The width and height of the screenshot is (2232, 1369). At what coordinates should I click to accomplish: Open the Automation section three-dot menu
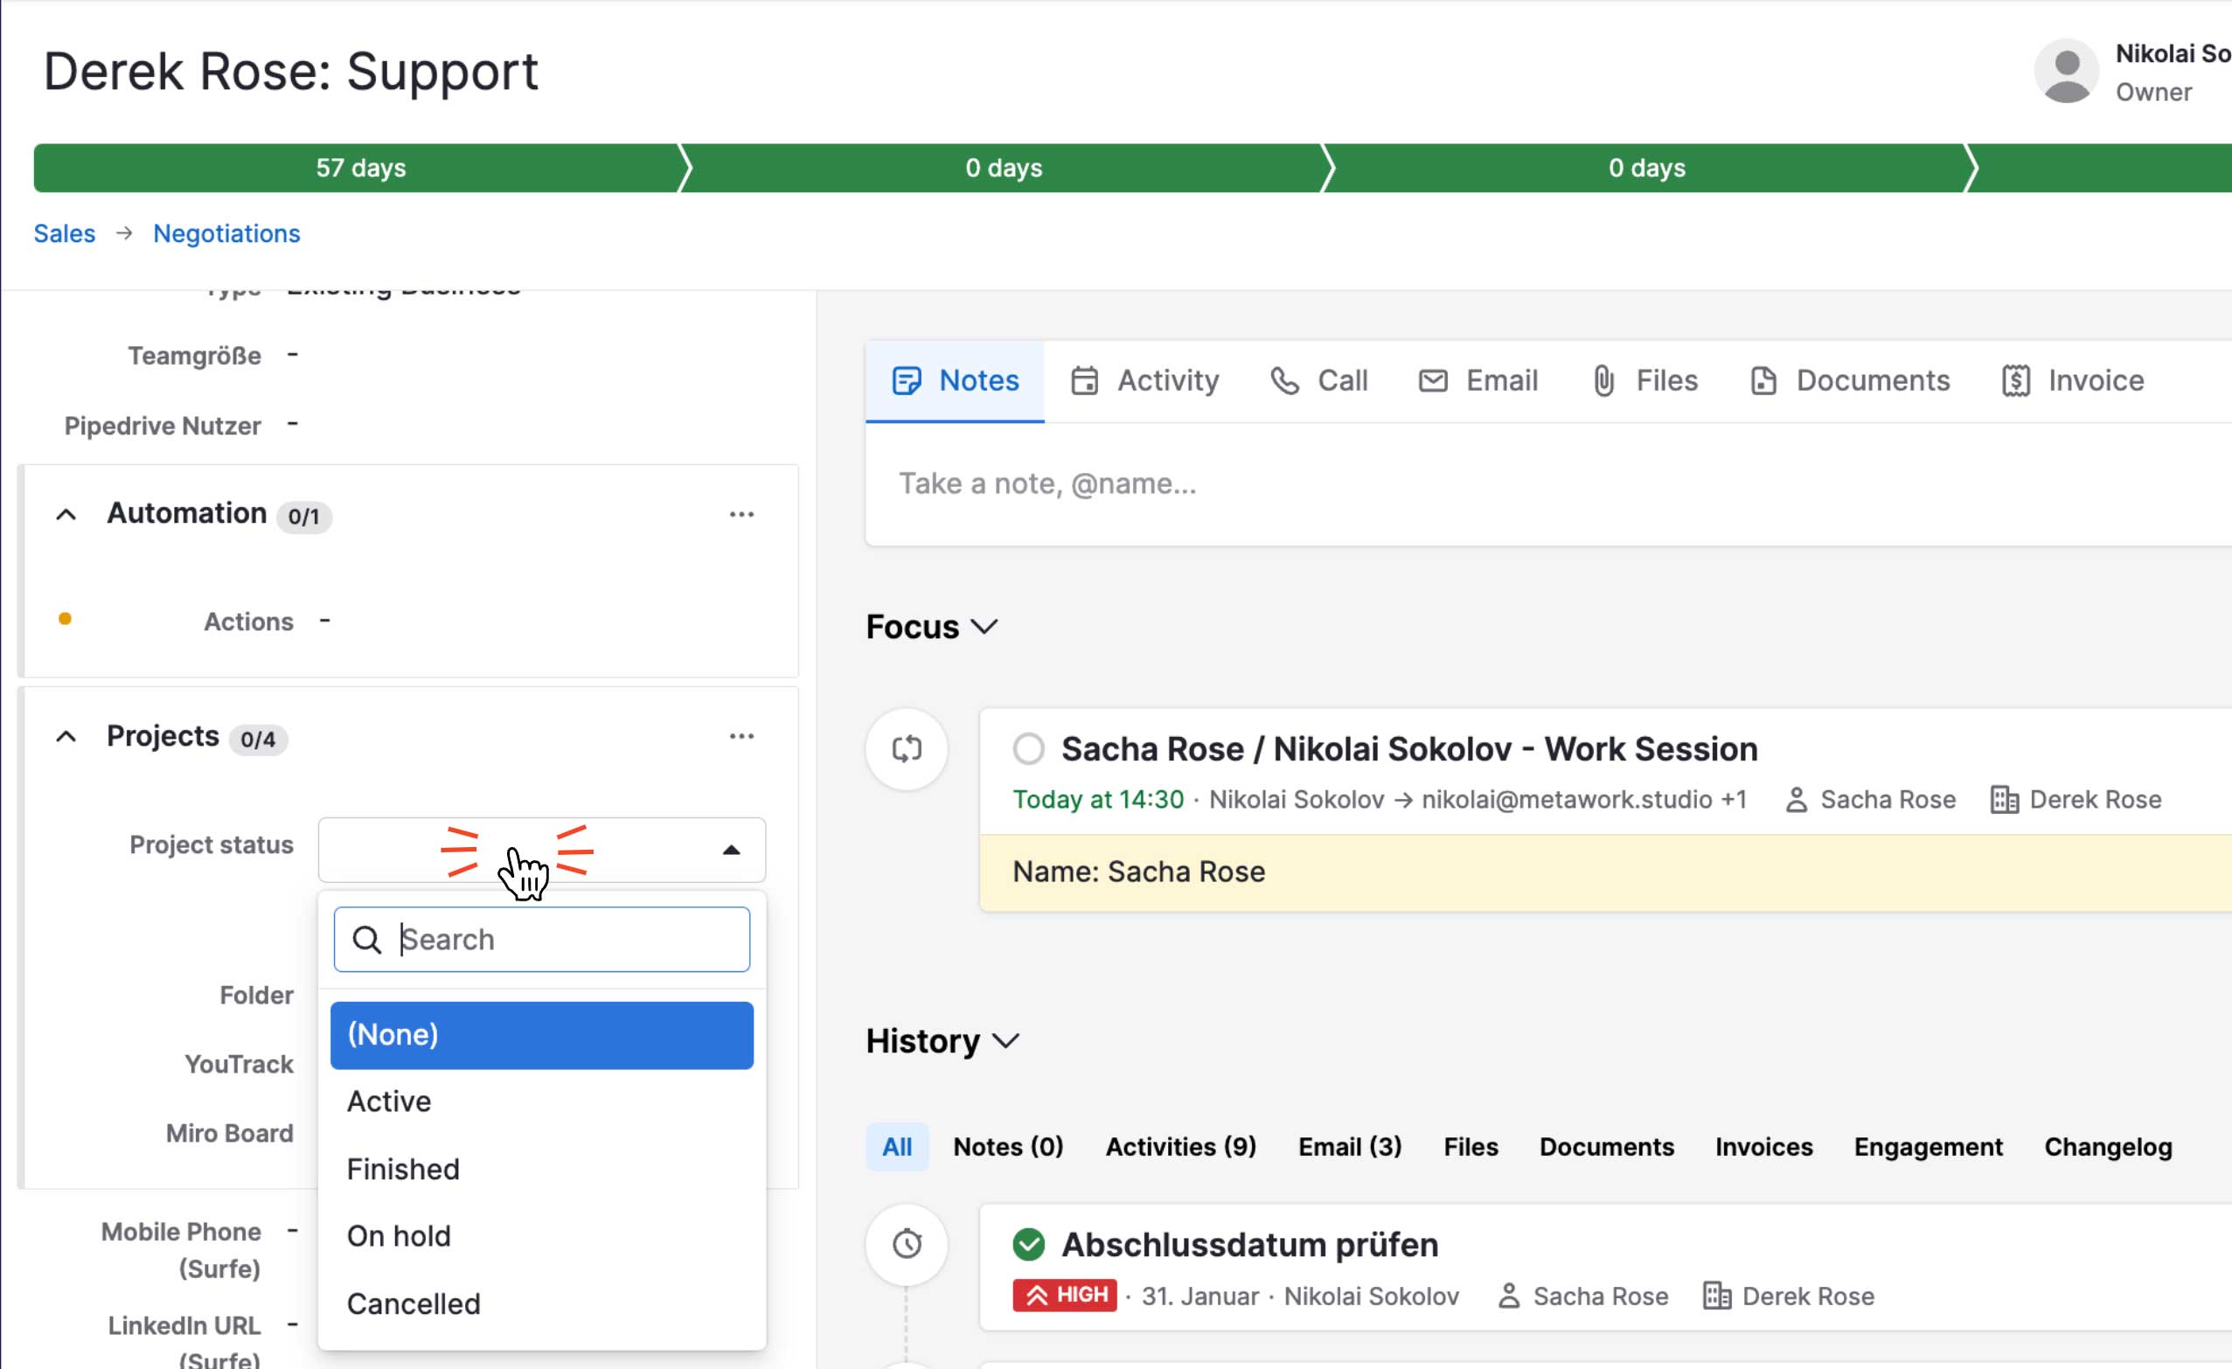pyautogui.click(x=741, y=515)
